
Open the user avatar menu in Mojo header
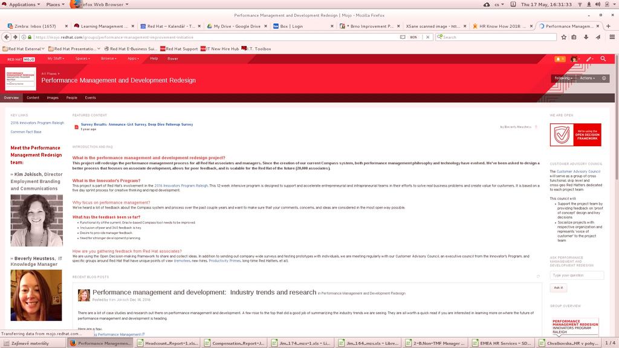tap(575, 59)
